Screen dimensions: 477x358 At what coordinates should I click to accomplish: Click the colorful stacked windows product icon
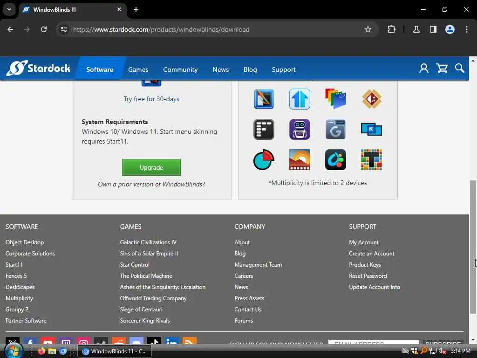[x=335, y=99]
